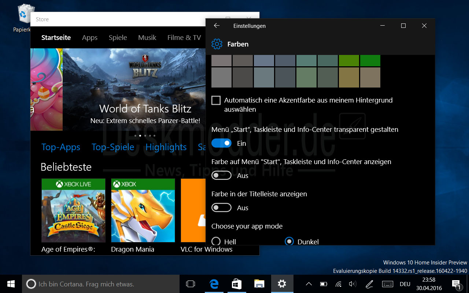Image resolution: width=469 pixels, height=293 pixels.
Task: Open the Windows Start menu
Action: click(x=11, y=284)
